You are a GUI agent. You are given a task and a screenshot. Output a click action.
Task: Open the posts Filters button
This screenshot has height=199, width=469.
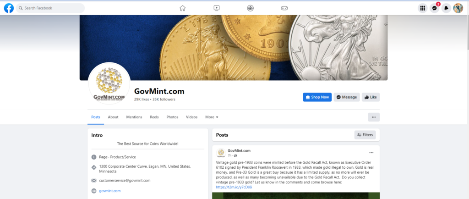pos(365,135)
